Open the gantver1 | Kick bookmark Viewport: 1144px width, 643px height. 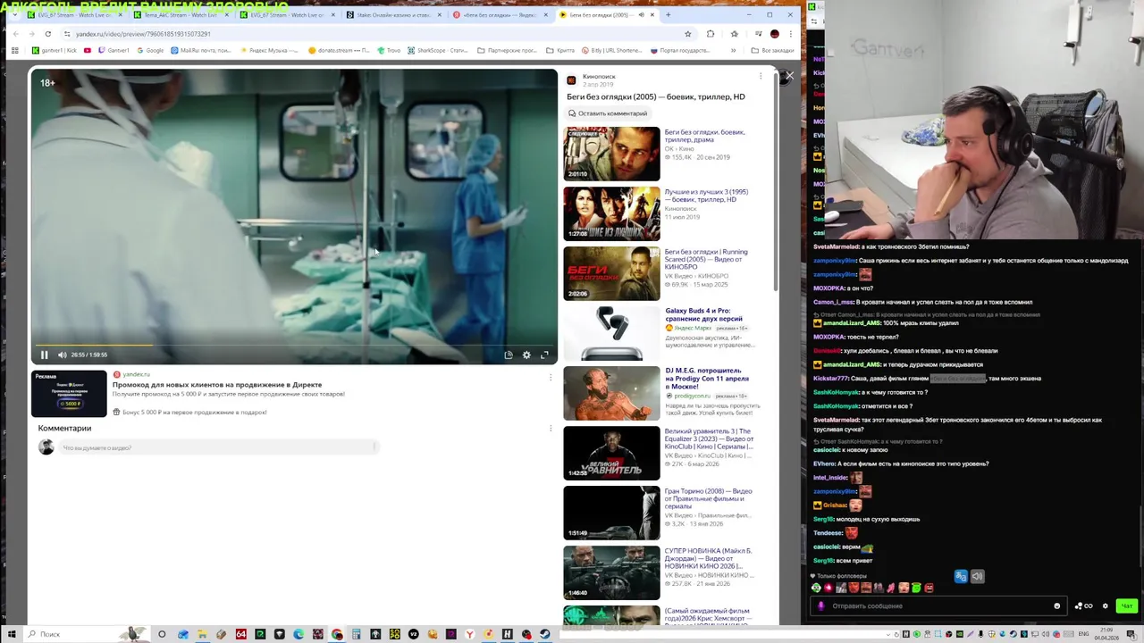click(55, 51)
